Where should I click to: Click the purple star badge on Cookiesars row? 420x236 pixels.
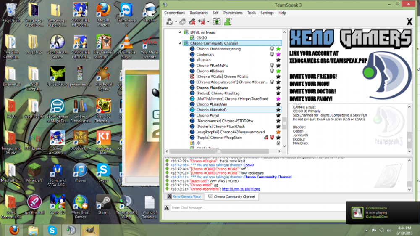(x=278, y=54)
